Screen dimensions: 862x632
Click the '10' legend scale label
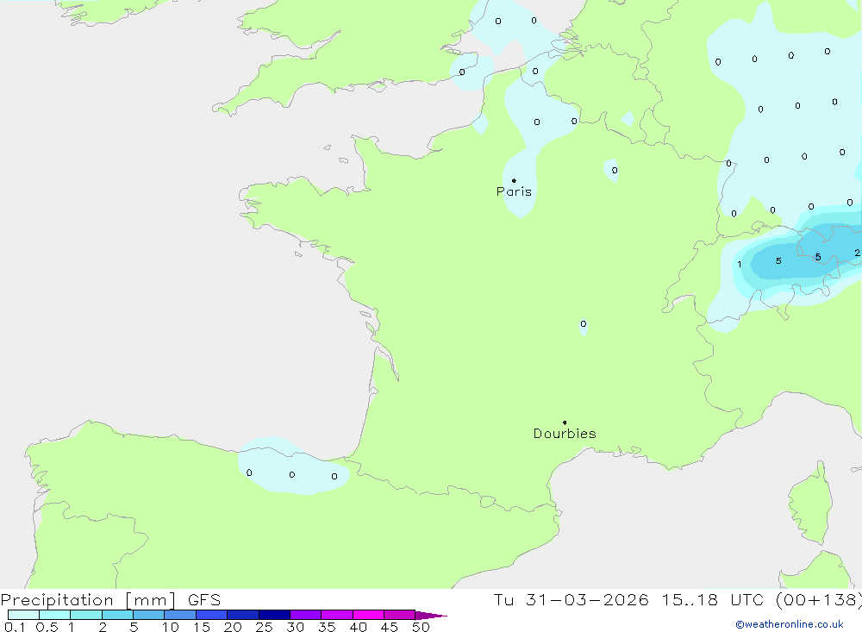click(171, 627)
